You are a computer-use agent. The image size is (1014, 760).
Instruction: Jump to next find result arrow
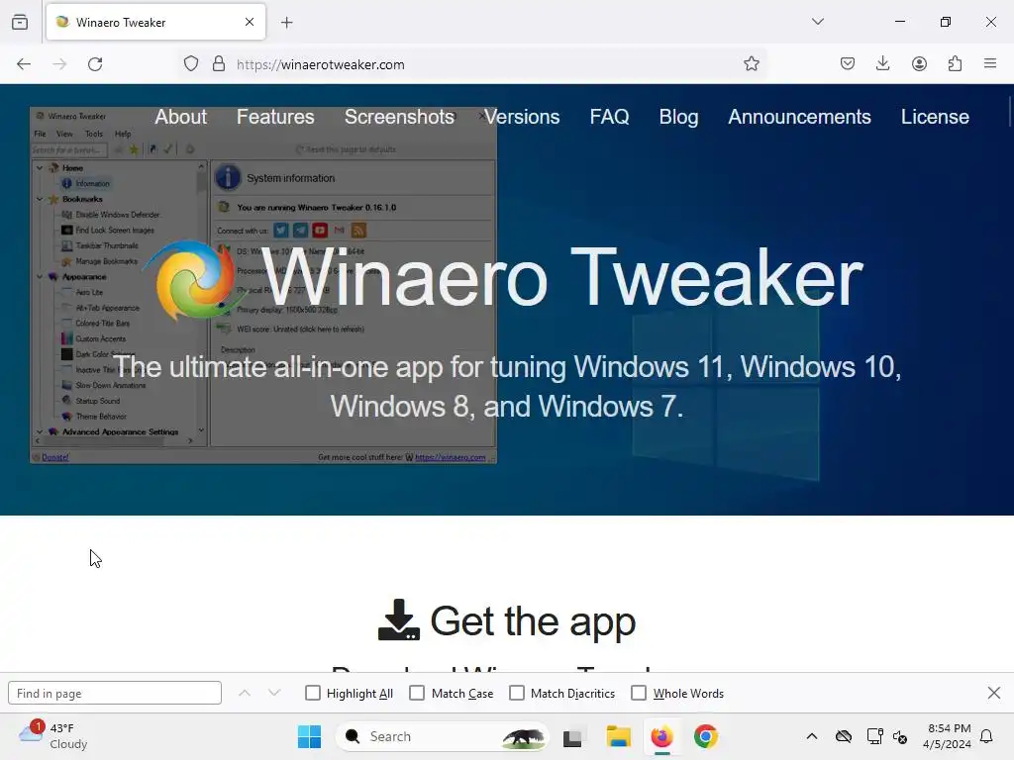point(274,693)
